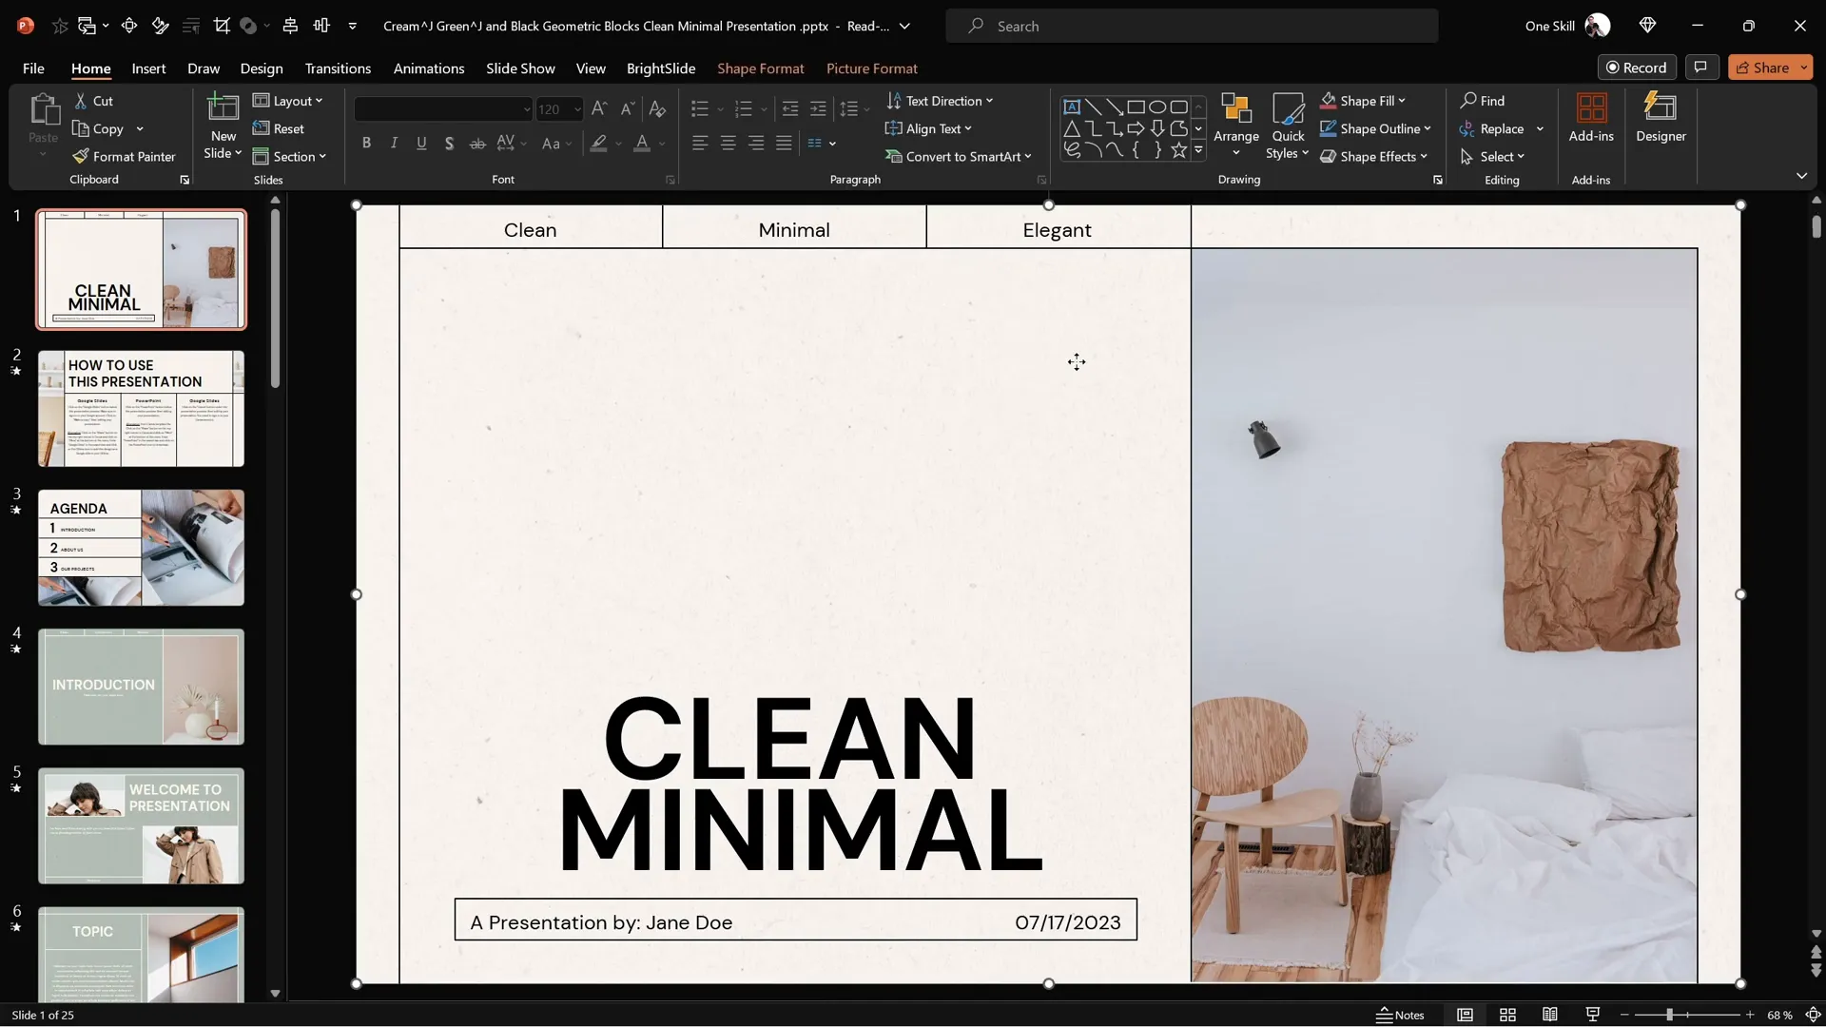Viewport: 1826px width, 1027px height.
Task: Click the Increase Indent icon
Action: [x=818, y=109]
